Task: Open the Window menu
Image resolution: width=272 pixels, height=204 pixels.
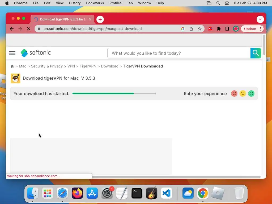Action: coord(144,3)
